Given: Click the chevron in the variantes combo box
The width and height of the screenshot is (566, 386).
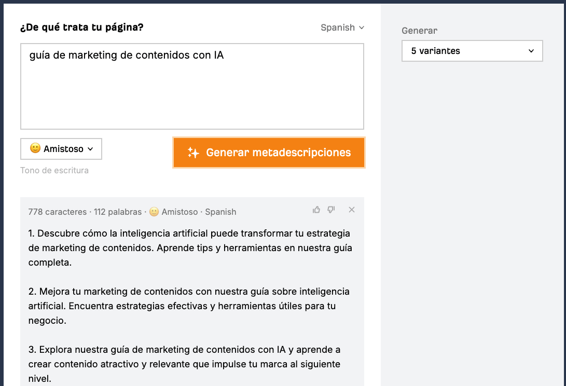Looking at the screenshot, I should point(531,51).
